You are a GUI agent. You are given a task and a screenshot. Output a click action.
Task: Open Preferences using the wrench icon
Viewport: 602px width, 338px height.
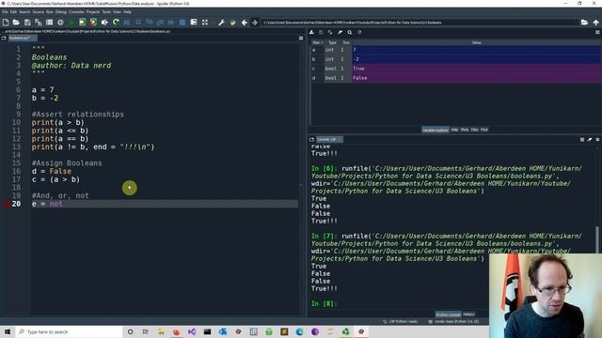(x=222, y=23)
